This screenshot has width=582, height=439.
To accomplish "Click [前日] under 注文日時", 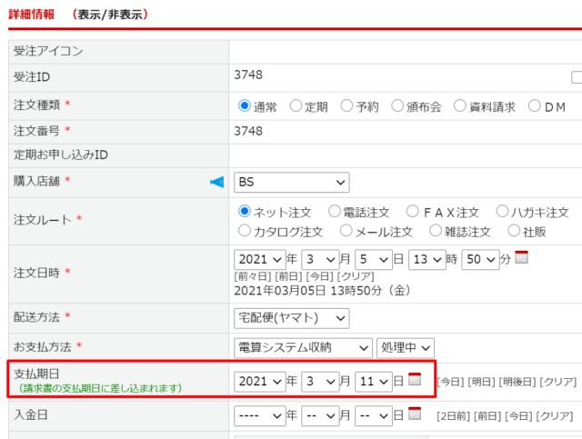I will click(288, 276).
